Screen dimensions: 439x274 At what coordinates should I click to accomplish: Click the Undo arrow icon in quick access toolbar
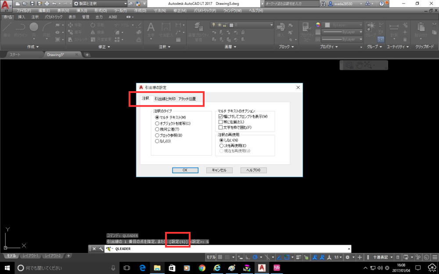tap(54, 4)
